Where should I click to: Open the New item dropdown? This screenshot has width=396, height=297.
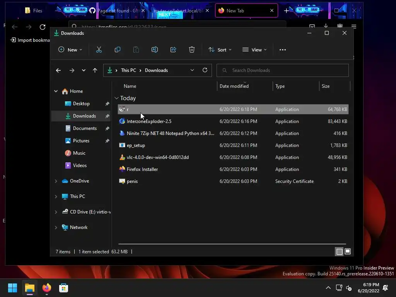[70, 50]
